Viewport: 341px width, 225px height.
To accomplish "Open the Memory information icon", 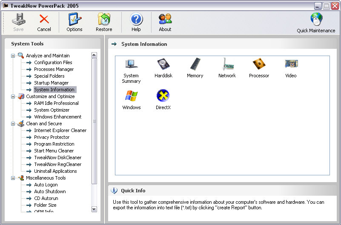I will (195, 65).
